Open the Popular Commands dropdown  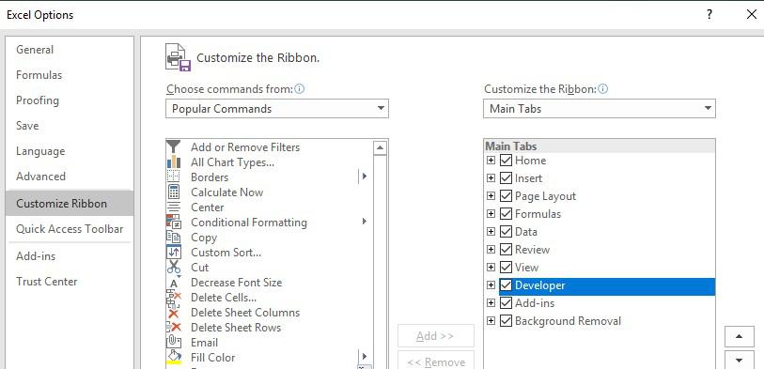point(277,109)
